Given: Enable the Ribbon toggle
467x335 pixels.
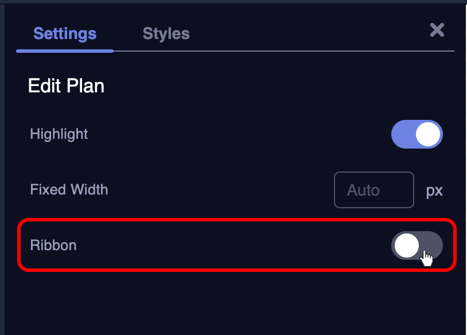Looking at the screenshot, I should pos(417,246).
